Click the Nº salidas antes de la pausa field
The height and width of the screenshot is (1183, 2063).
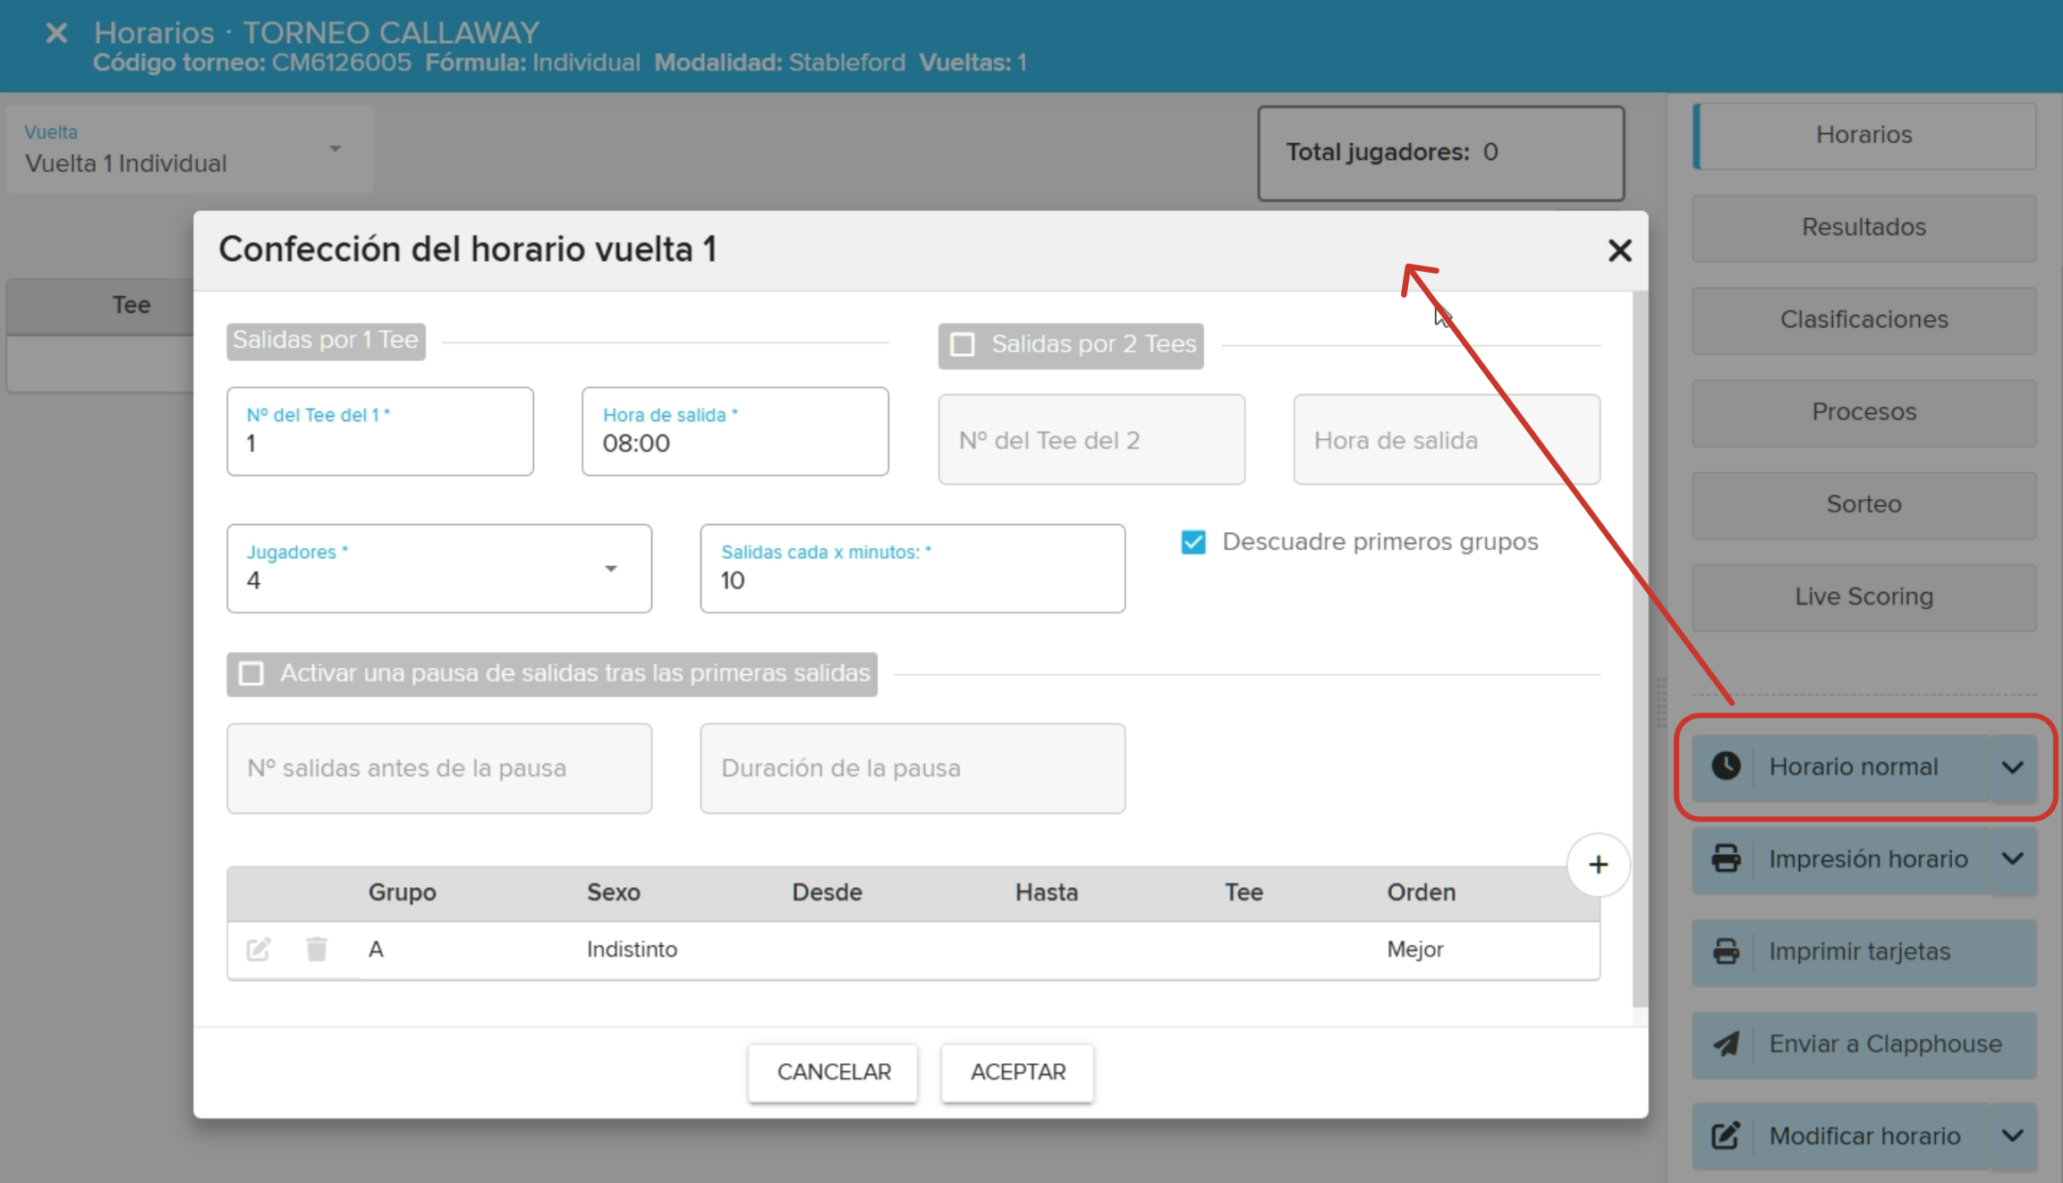439,768
